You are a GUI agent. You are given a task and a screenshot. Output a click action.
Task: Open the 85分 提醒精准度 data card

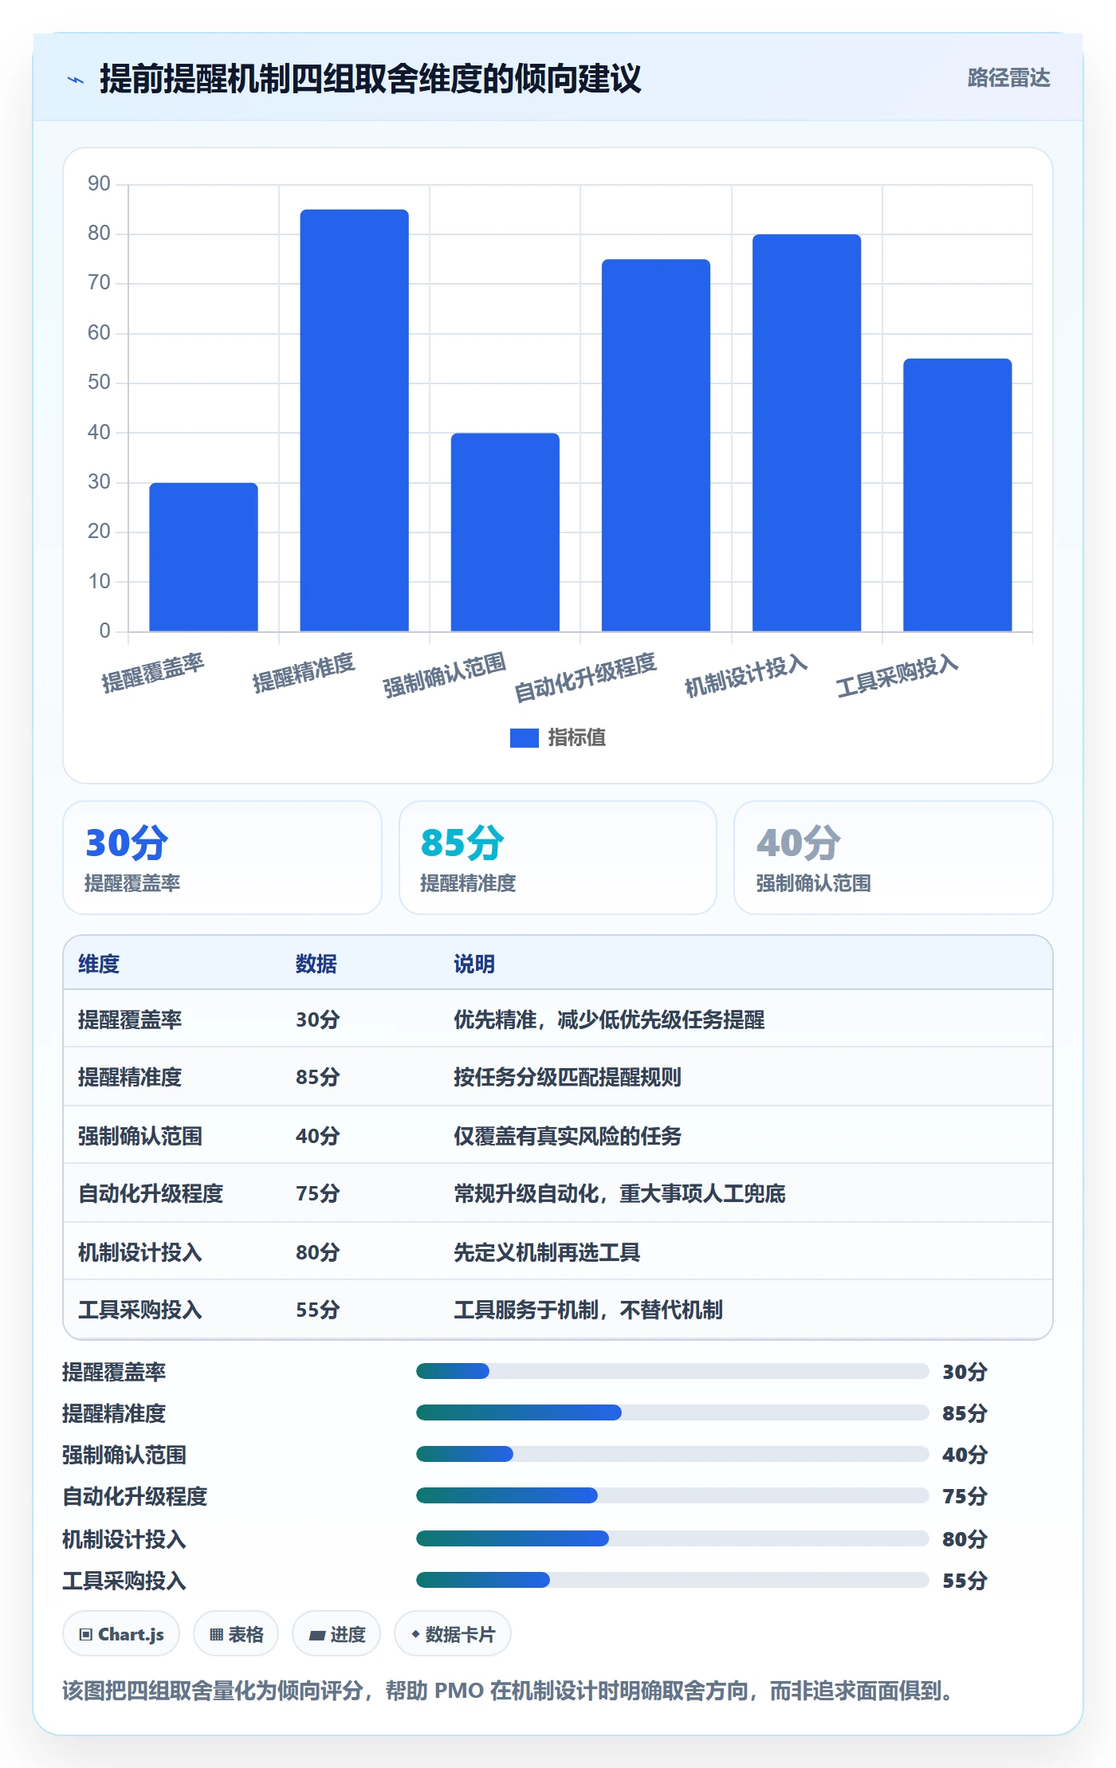tap(558, 858)
